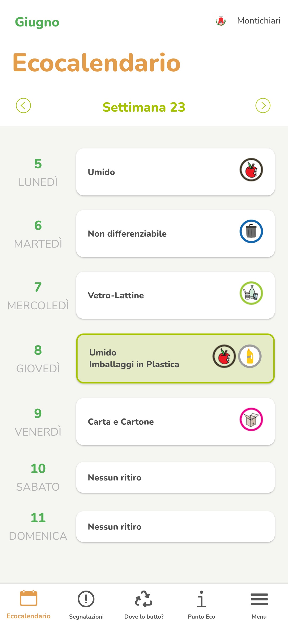Tap Thursday's Umido apple icon
Image resolution: width=288 pixels, height=625 pixels.
[224, 356]
